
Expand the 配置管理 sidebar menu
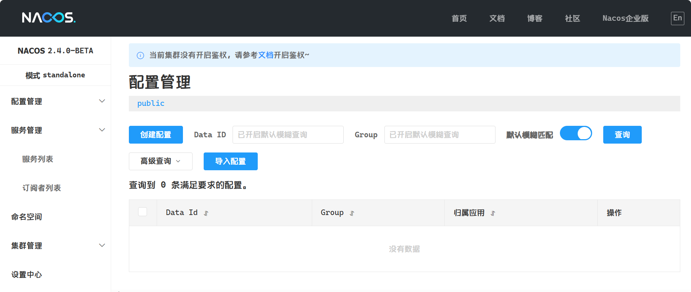[x=56, y=101]
